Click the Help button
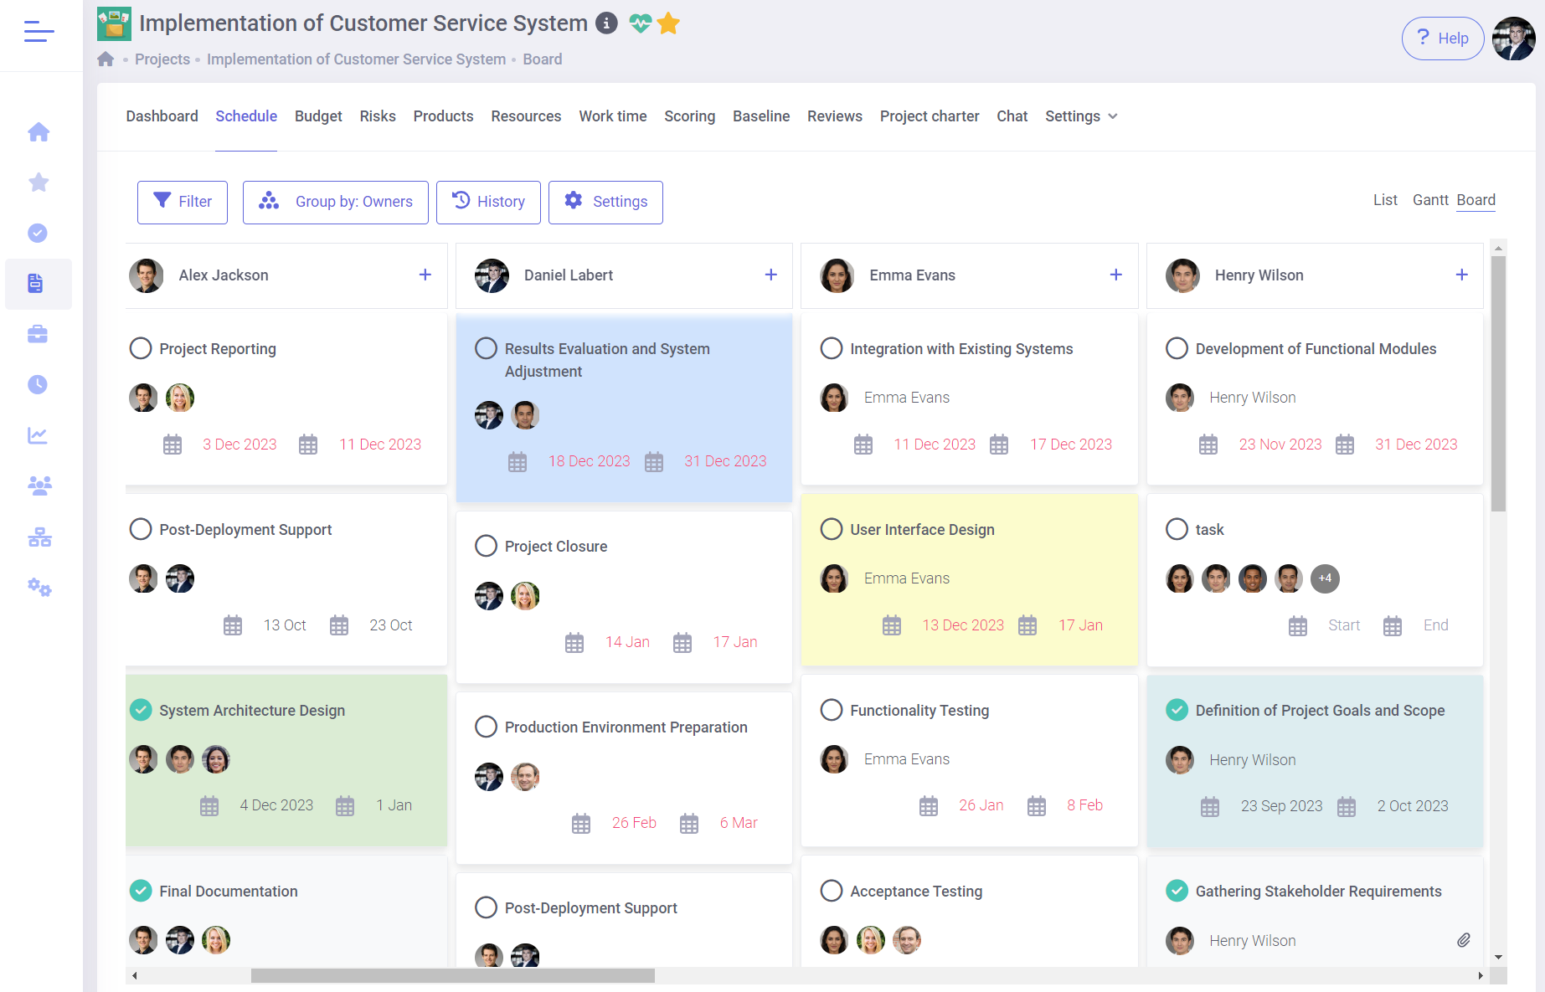Screen dimensions: 1545x992 coord(1442,39)
